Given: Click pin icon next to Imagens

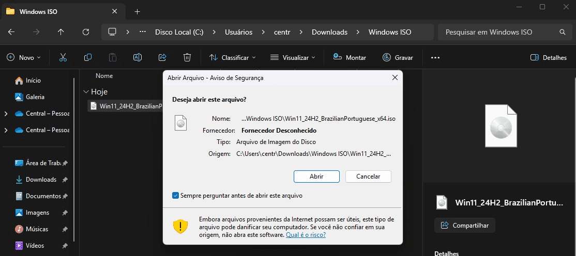Looking at the screenshot, I should pyautogui.click(x=65, y=213).
